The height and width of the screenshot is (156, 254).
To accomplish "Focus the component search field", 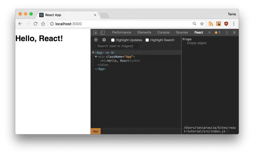I will click(116, 46).
